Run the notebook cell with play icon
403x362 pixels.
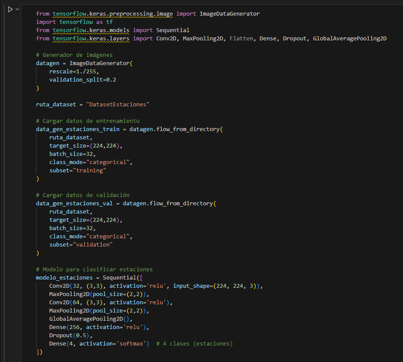pyautogui.click(x=10, y=9)
